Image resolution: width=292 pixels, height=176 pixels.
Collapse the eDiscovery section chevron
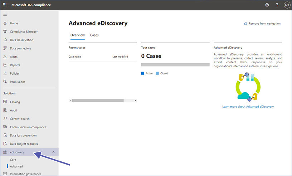pyautogui.click(x=54, y=152)
